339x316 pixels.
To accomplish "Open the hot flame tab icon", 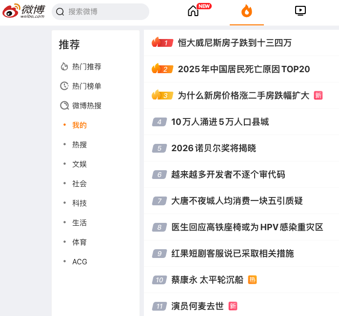I will [247, 11].
